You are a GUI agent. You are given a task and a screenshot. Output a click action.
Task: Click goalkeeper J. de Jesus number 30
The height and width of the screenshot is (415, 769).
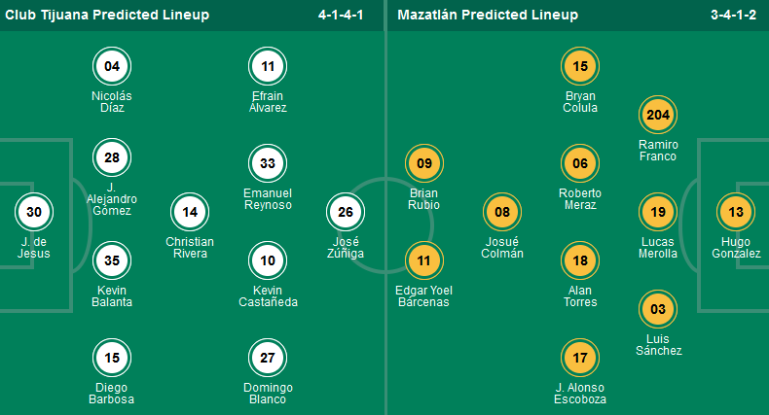tap(34, 212)
